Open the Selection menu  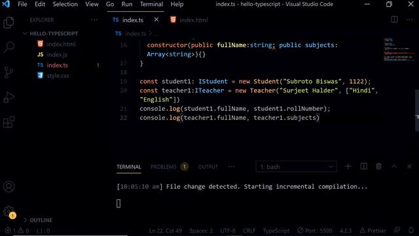click(x=65, y=5)
